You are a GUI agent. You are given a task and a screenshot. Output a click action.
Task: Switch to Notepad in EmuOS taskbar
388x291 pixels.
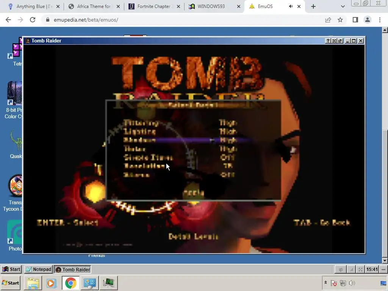(x=38, y=269)
